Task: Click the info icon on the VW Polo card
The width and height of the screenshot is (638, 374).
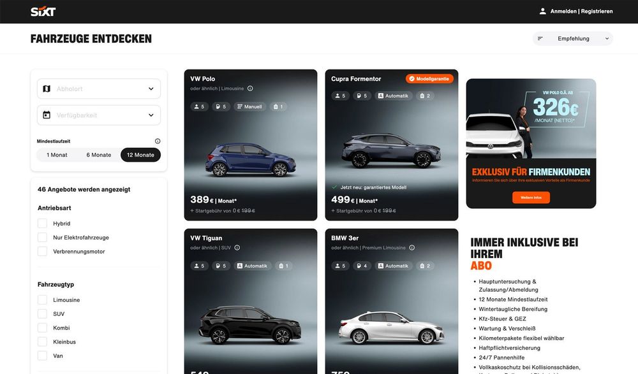Action: coord(250,88)
